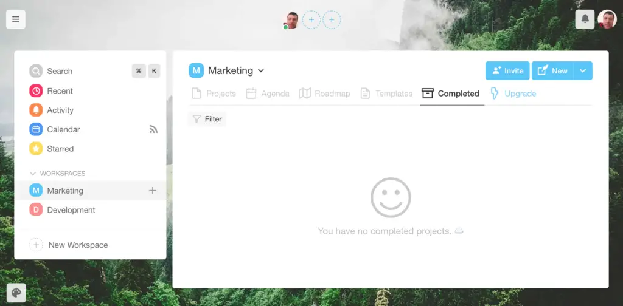Image resolution: width=623 pixels, height=306 pixels.
Task: Switch to the Roadmap tab
Action: (x=324, y=93)
